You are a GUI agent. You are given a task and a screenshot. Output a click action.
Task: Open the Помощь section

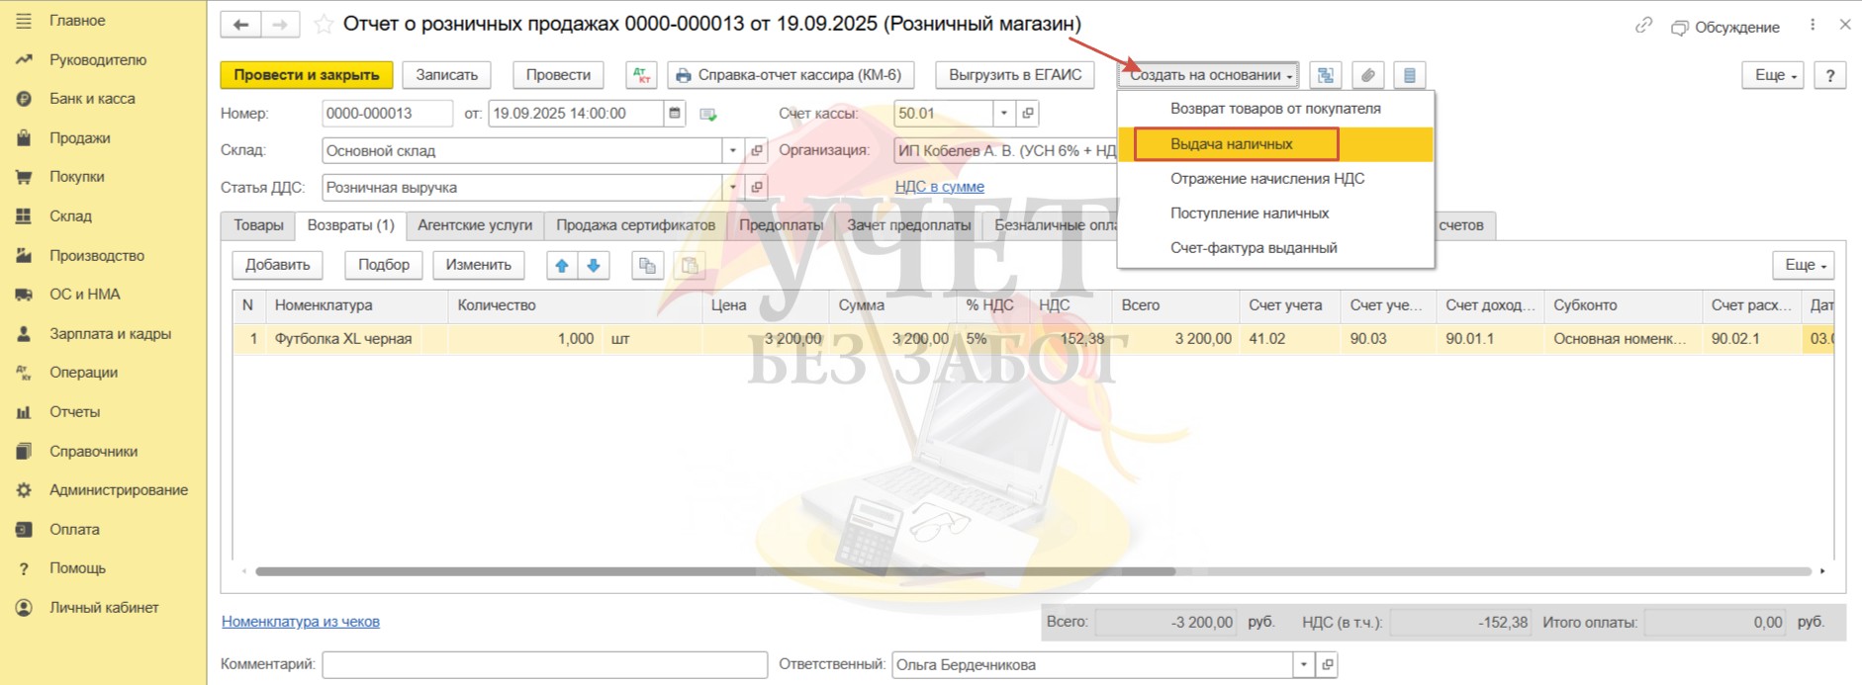(x=77, y=567)
